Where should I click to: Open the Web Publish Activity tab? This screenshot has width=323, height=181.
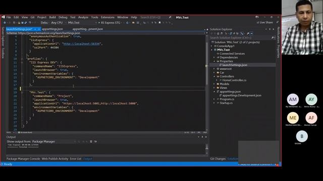(55, 159)
